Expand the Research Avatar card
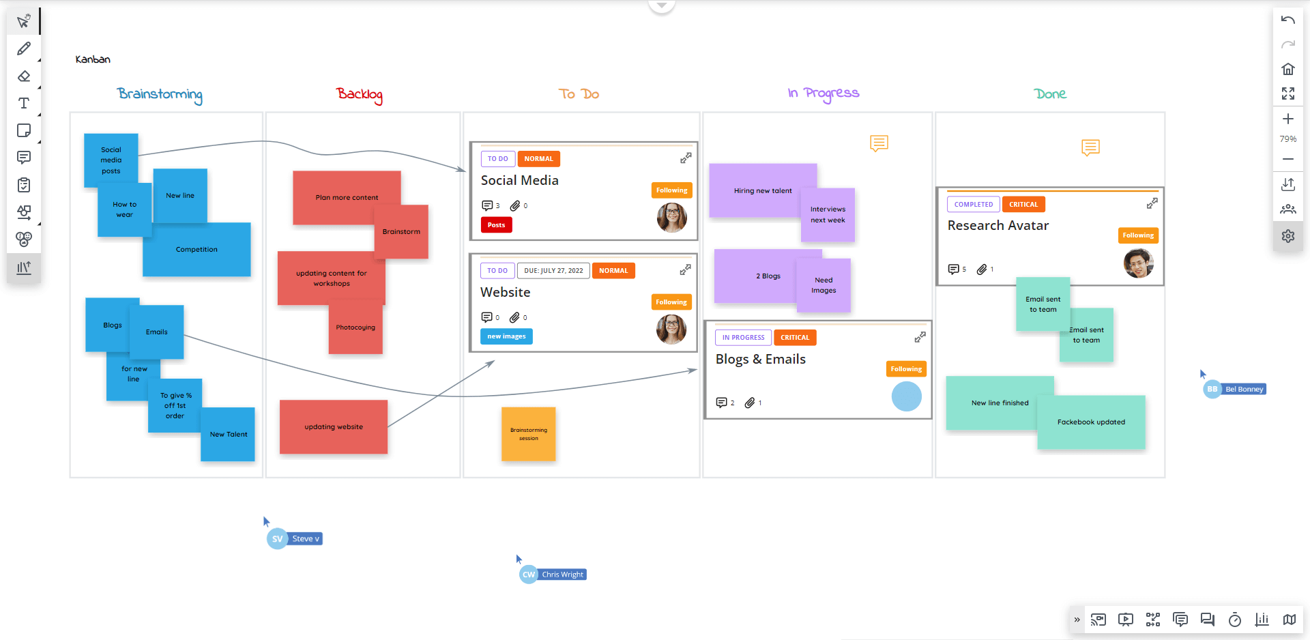This screenshot has height=640, width=1310. point(1152,203)
